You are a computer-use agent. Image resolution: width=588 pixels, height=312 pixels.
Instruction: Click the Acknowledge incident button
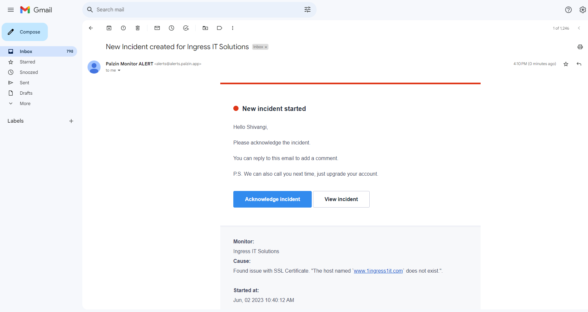point(272,199)
